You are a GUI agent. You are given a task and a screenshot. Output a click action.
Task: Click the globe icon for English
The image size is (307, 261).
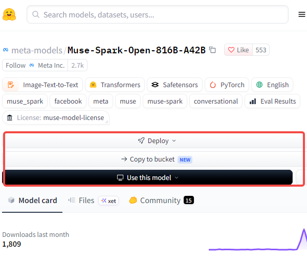click(259, 85)
